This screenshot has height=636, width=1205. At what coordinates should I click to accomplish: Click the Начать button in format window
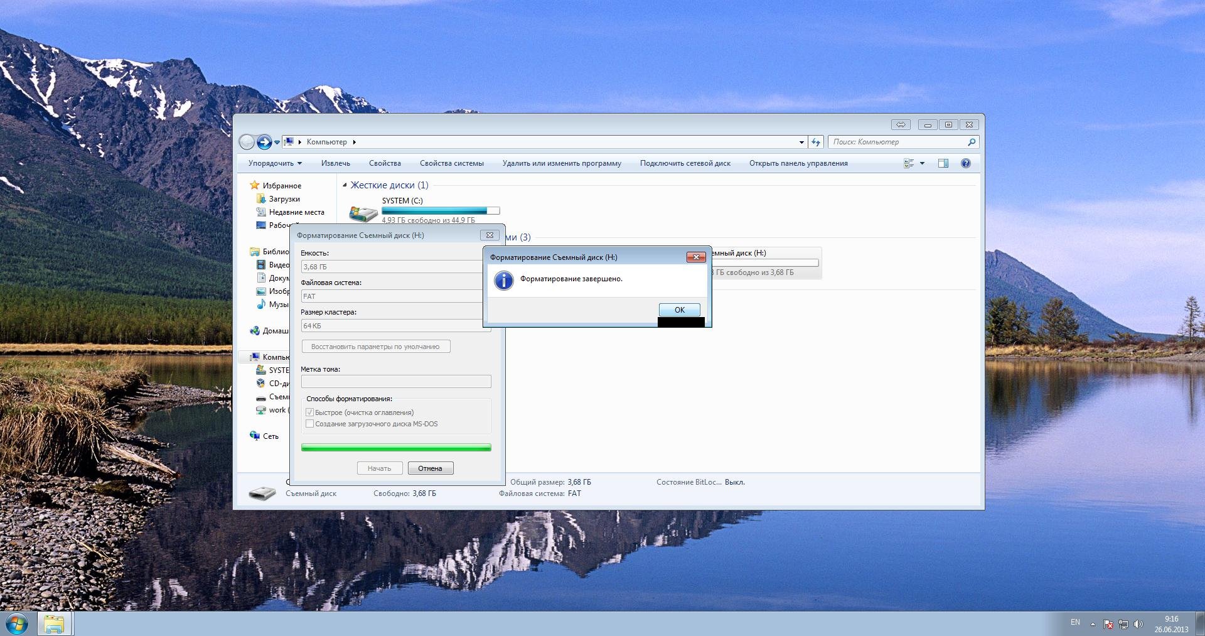click(379, 468)
